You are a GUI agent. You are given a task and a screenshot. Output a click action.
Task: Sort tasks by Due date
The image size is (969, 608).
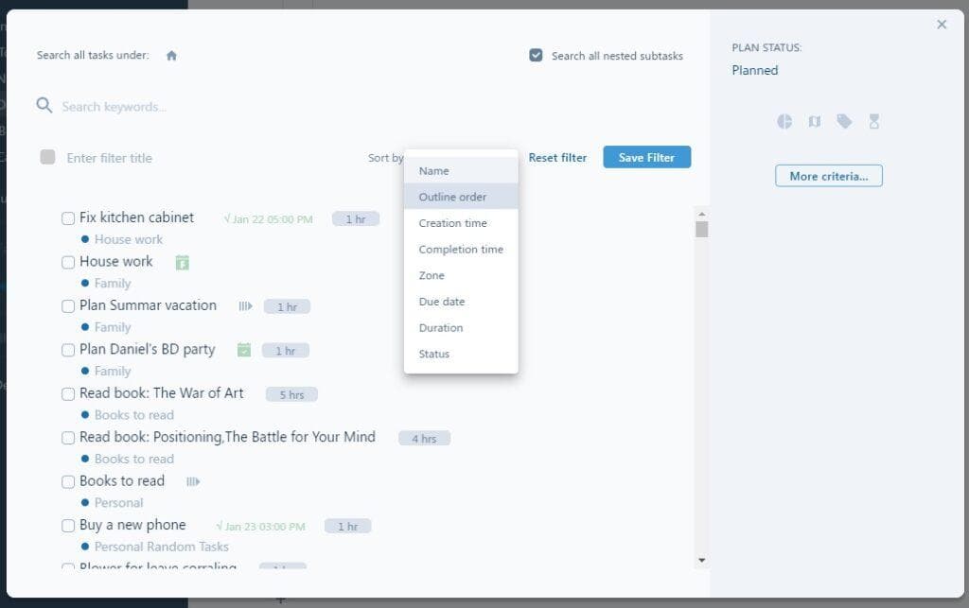coord(441,302)
